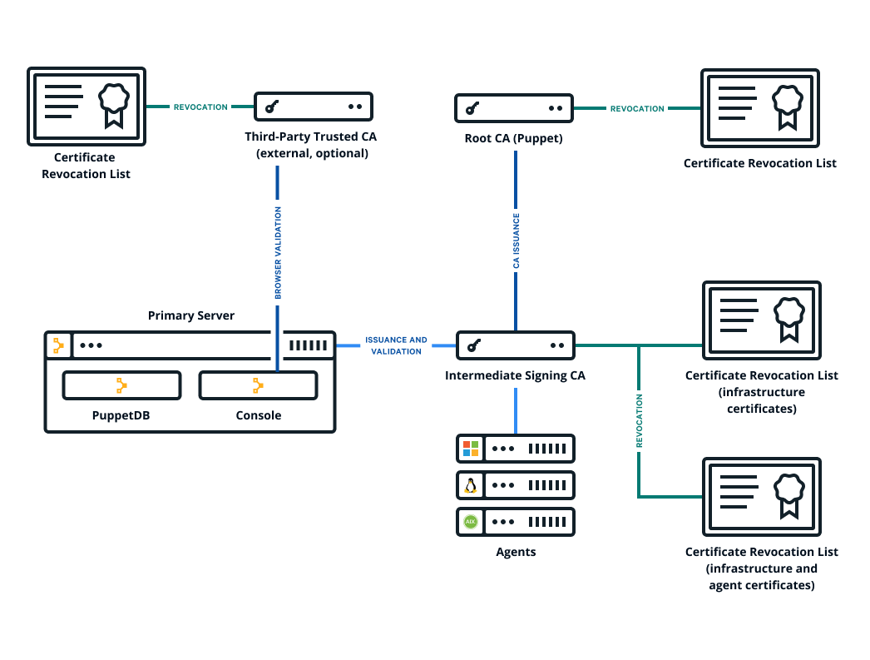
Task: Click the CA ISSUANCE connector label
Action: (x=516, y=241)
